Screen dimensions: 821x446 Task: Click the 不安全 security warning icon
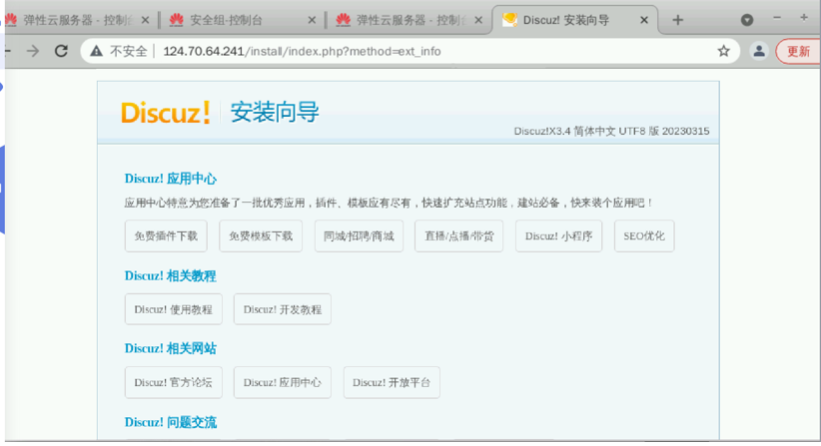tap(97, 51)
